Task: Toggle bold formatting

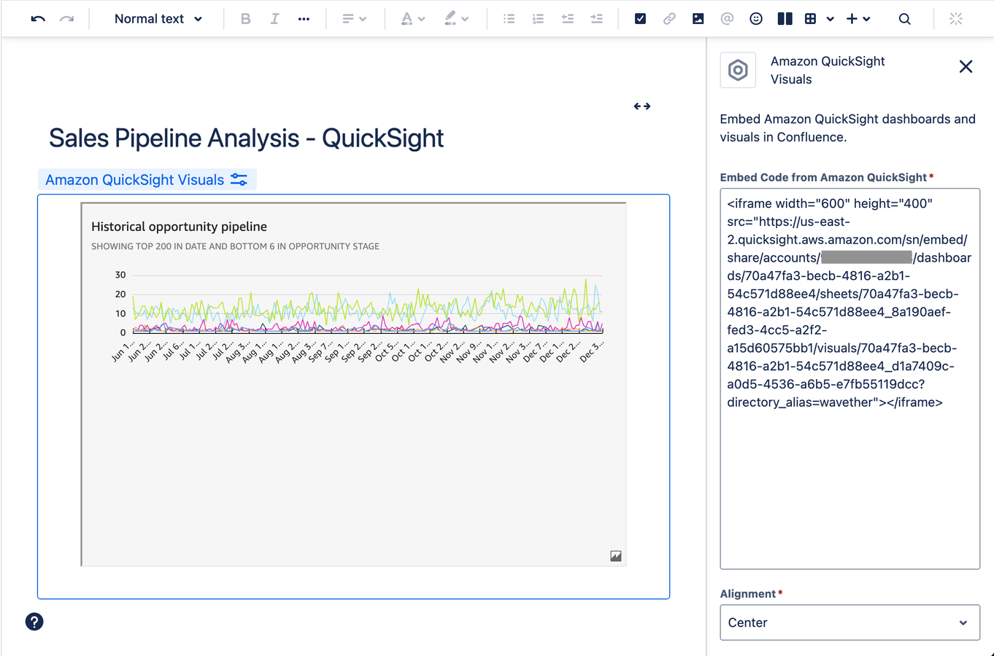Action: [x=245, y=19]
